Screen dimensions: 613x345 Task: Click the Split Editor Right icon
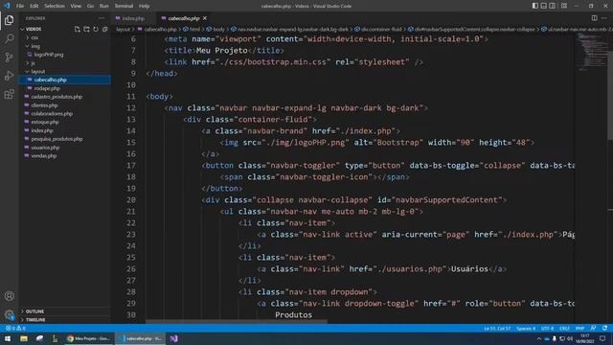coord(594,18)
